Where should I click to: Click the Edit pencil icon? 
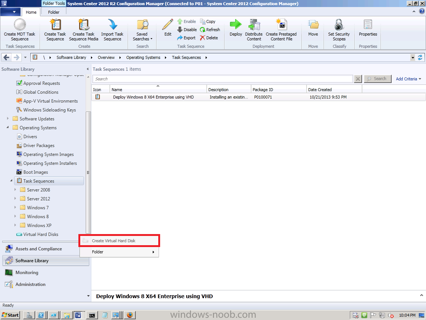168,24
